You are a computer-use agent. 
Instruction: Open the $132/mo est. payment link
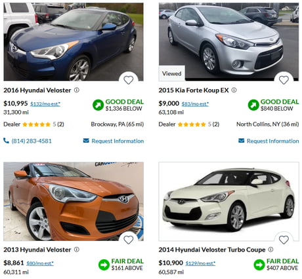45,104
